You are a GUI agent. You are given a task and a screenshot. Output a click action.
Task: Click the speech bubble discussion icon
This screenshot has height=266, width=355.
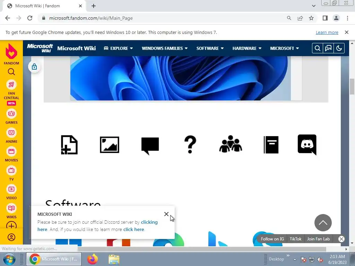(x=150, y=146)
